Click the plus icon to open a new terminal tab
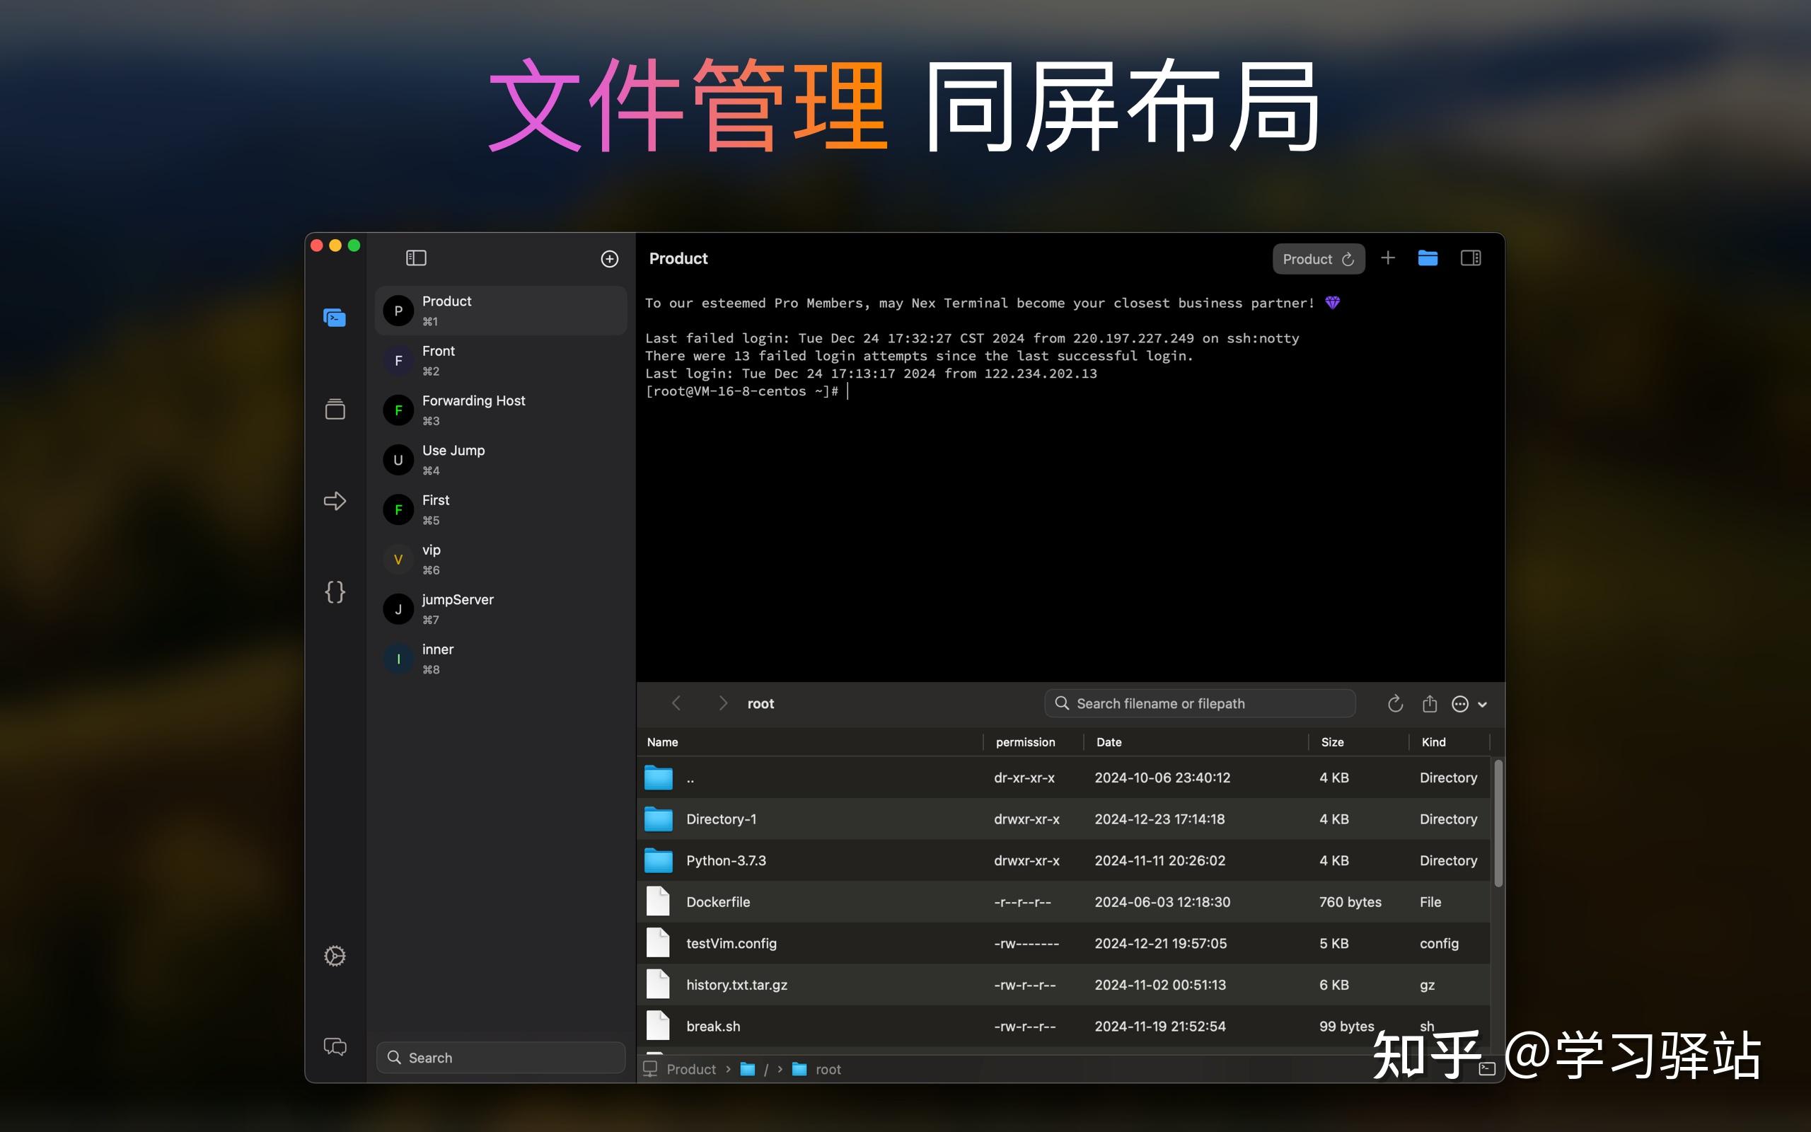This screenshot has height=1132, width=1811. click(x=1388, y=258)
